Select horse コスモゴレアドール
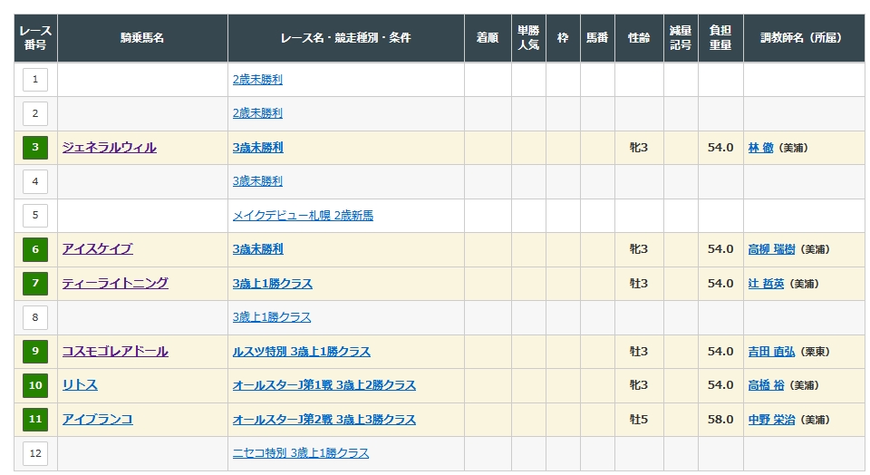Image resolution: width=870 pixels, height=475 pixels. [115, 352]
